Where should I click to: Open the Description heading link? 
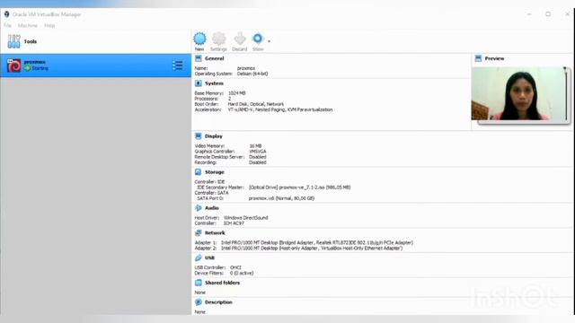[218, 301]
